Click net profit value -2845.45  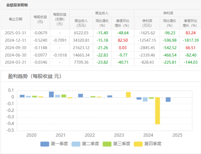(x=147, y=48)
